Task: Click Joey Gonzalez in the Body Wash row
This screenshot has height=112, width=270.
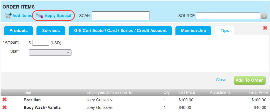Action: pos(99,108)
